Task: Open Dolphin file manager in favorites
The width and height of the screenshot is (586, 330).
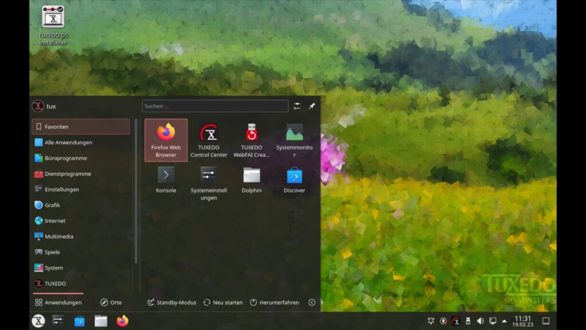Action: pyautogui.click(x=252, y=180)
